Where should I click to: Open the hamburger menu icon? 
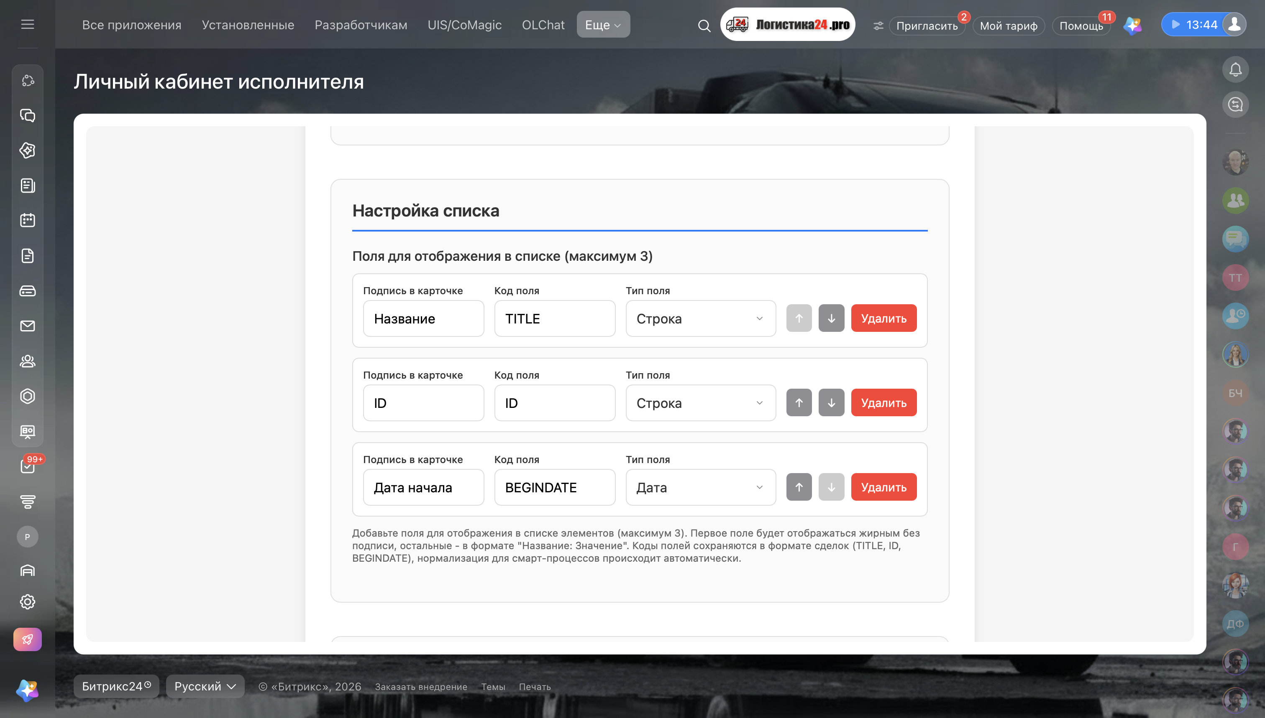[x=28, y=24]
